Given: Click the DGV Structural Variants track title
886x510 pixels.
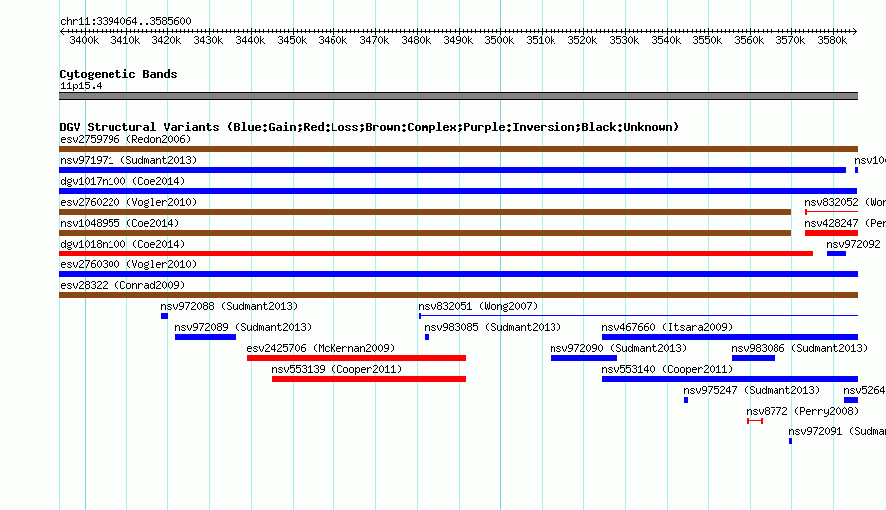Looking at the screenshot, I should [x=368, y=127].
